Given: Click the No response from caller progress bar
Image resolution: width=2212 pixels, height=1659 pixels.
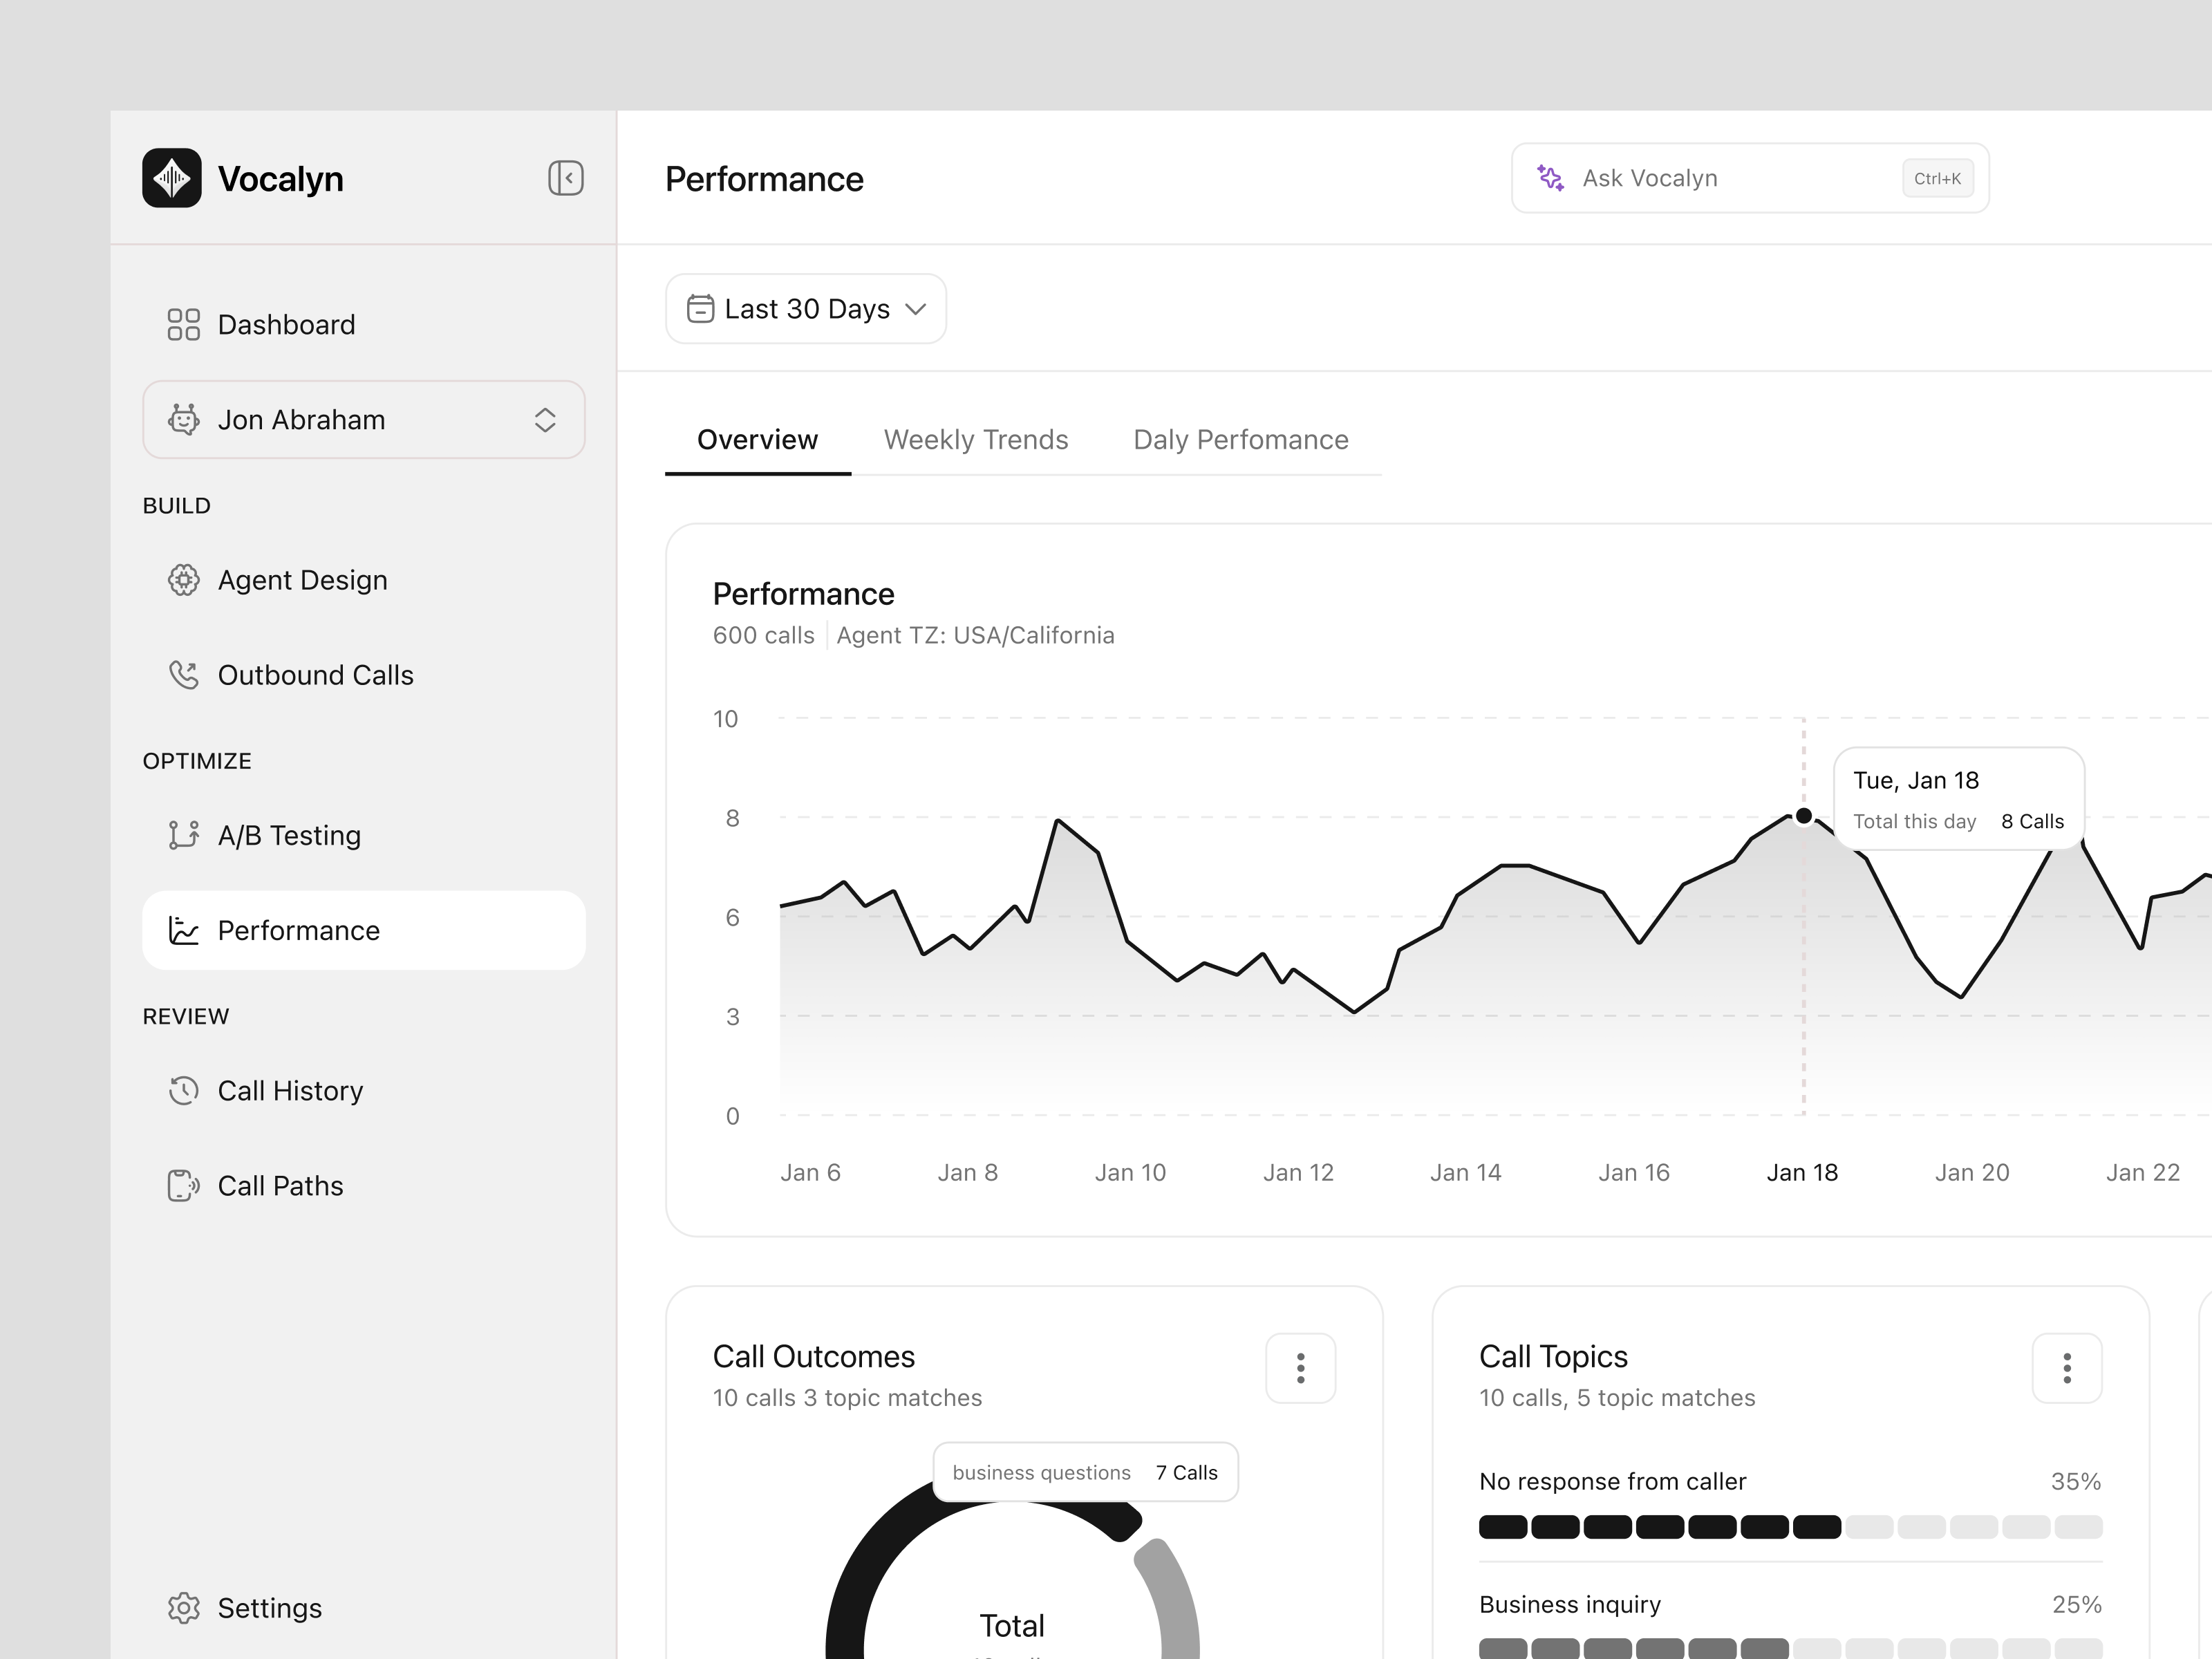Looking at the screenshot, I should coord(1790,1527).
